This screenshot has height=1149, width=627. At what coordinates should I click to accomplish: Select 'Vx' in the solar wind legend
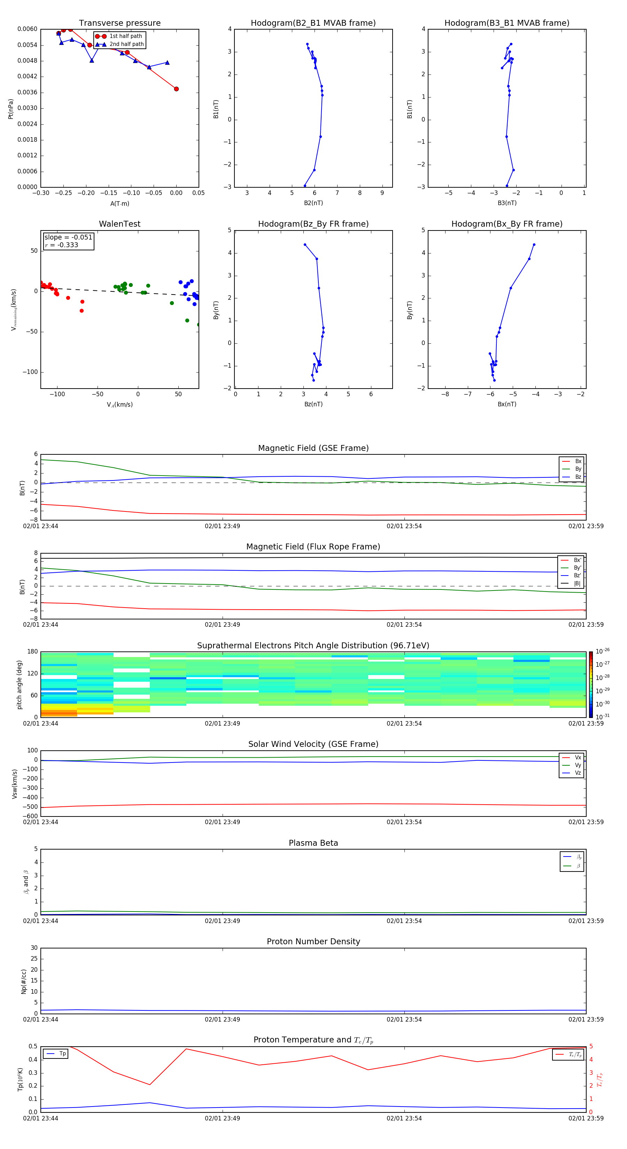(572, 757)
